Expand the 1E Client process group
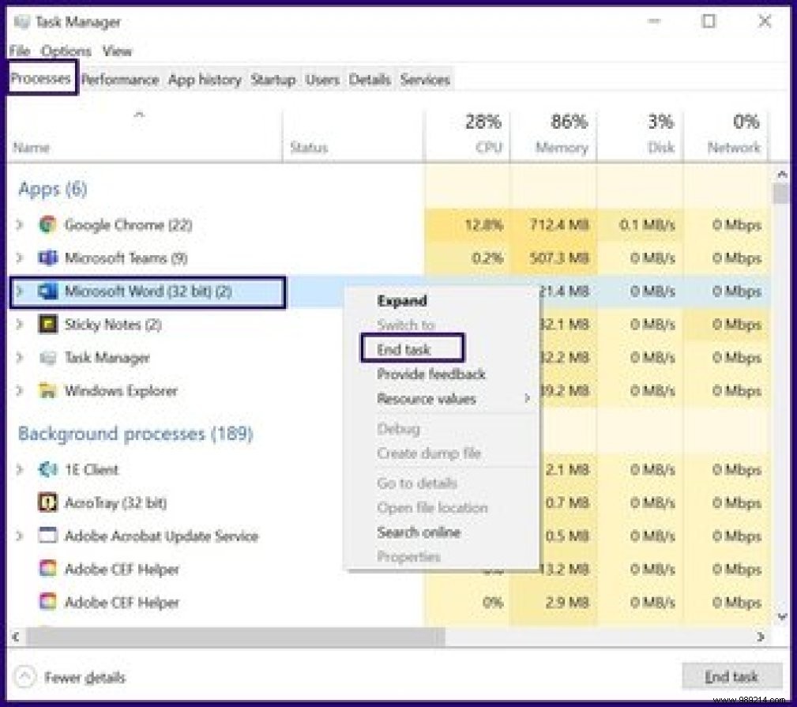This screenshot has height=707, width=797. pyautogui.click(x=20, y=470)
